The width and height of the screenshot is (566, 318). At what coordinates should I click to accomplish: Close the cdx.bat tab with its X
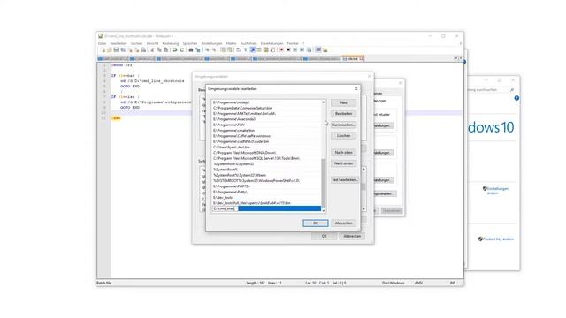pyautogui.click(x=362, y=58)
